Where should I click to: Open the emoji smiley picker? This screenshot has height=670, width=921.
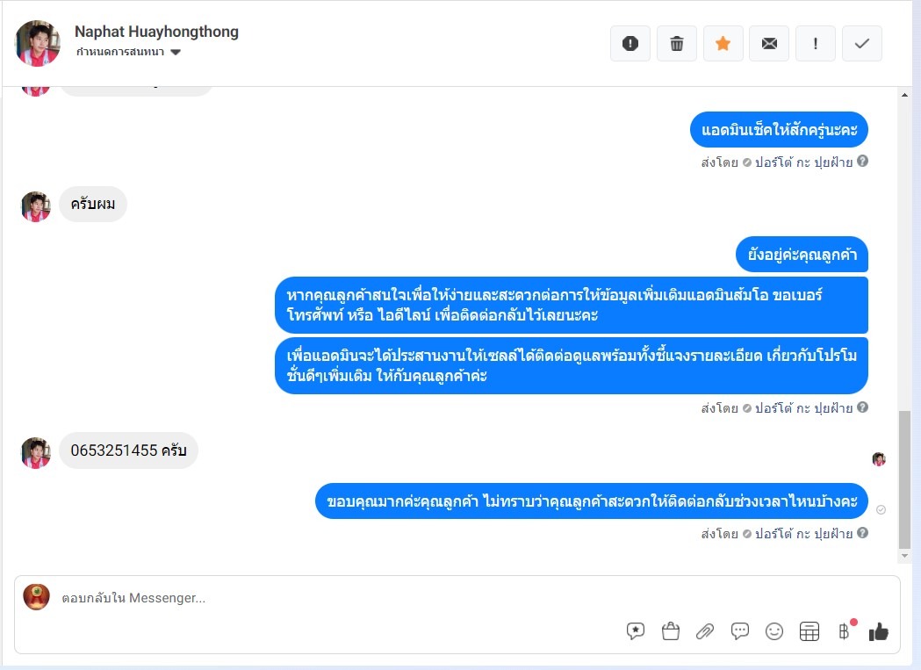[x=774, y=631]
